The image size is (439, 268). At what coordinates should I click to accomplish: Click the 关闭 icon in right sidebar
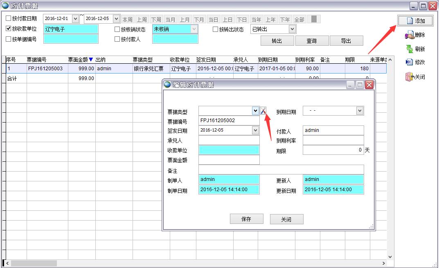pos(415,77)
